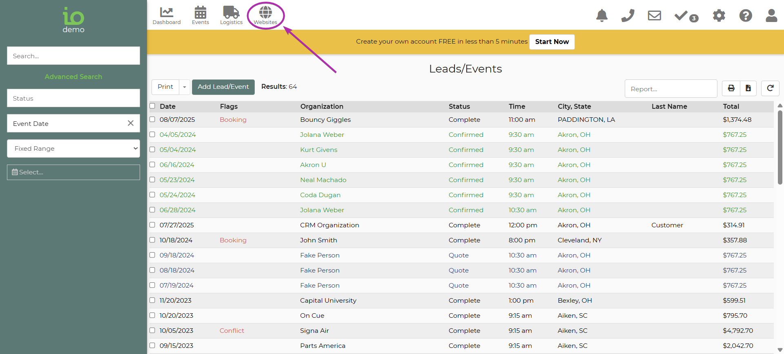Open the settings gear icon
The width and height of the screenshot is (784, 354).
pos(719,16)
